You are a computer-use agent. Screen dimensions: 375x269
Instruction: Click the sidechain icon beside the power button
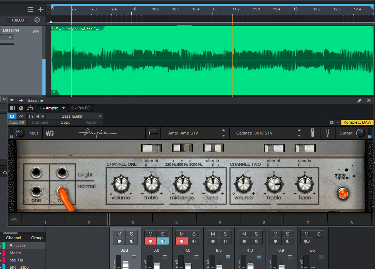(21, 116)
